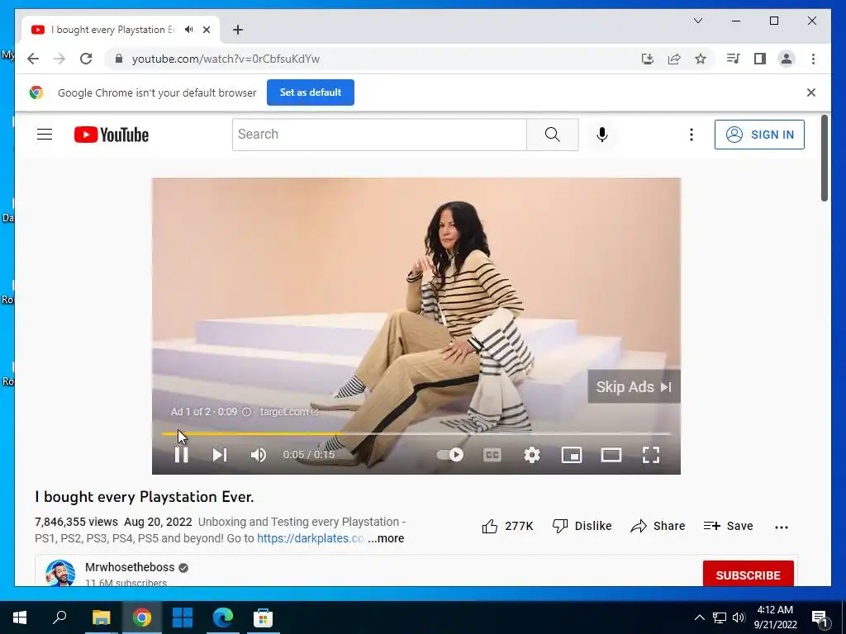
Task: Open the Chrome three-dot menu
Action: (x=813, y=59)
